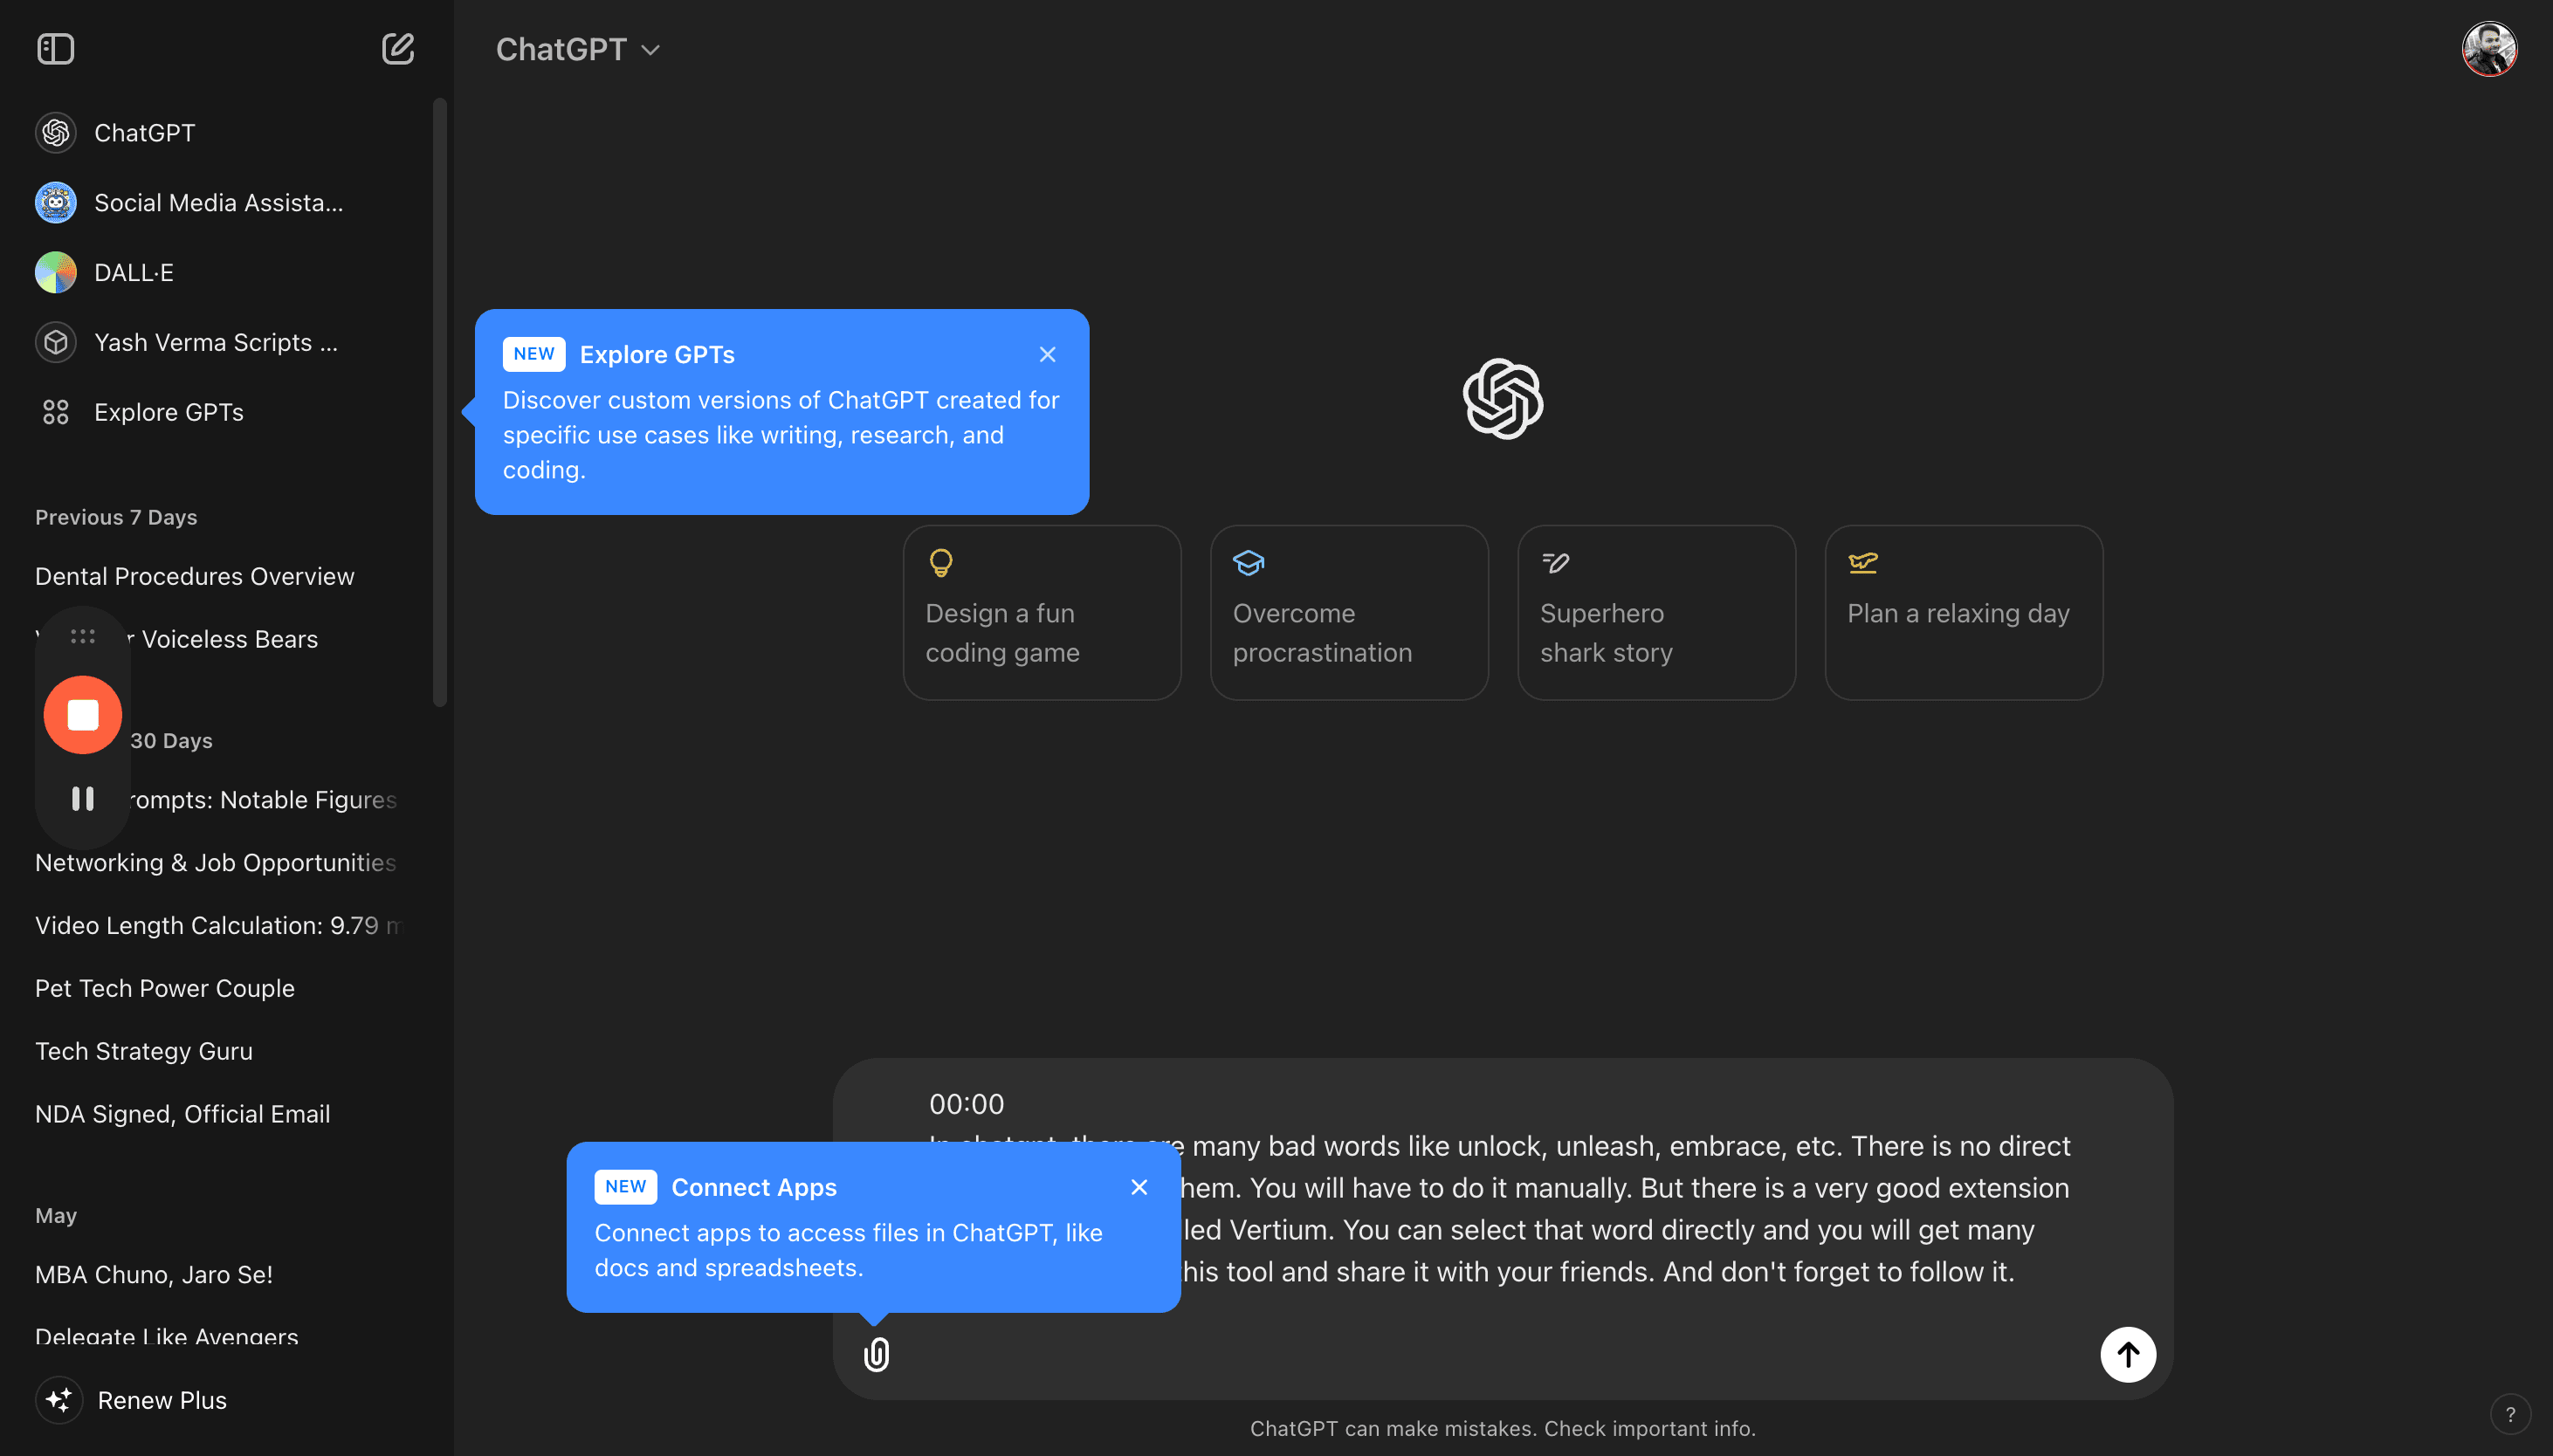Click the airplane icon on relaxing day card
This screenshot has width=2553, height=1456.
click(1863, 563)
